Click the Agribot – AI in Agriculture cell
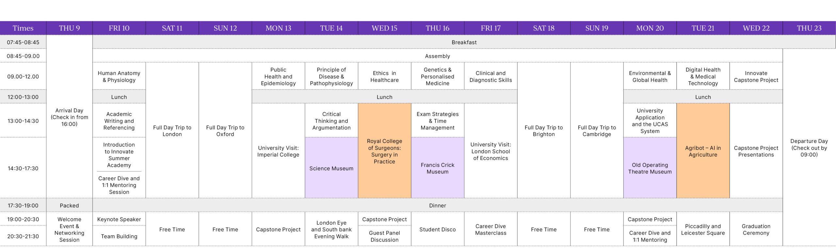Image resolution: width=836 pixels, height=250 pixels. 703,151
